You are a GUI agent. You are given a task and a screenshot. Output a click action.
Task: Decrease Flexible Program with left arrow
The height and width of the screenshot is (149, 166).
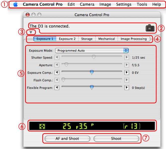pos(57,88)
